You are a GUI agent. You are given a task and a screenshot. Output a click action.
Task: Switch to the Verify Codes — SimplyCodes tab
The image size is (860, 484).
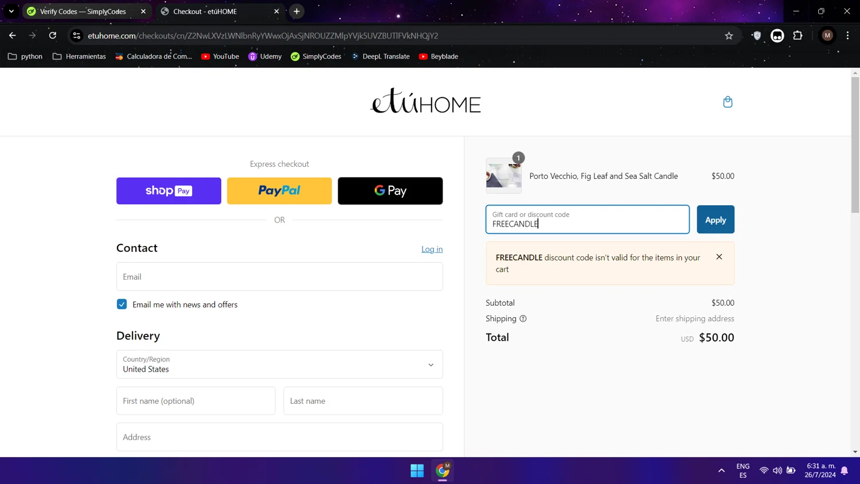point(86,11)
